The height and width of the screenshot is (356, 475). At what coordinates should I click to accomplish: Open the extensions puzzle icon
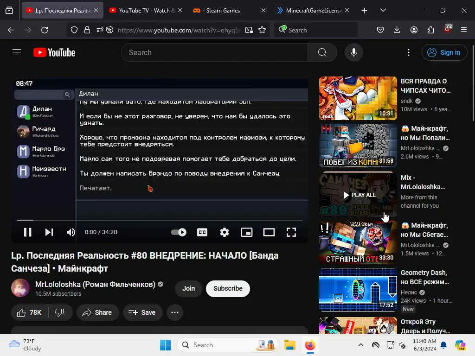[x=430, y=30]
